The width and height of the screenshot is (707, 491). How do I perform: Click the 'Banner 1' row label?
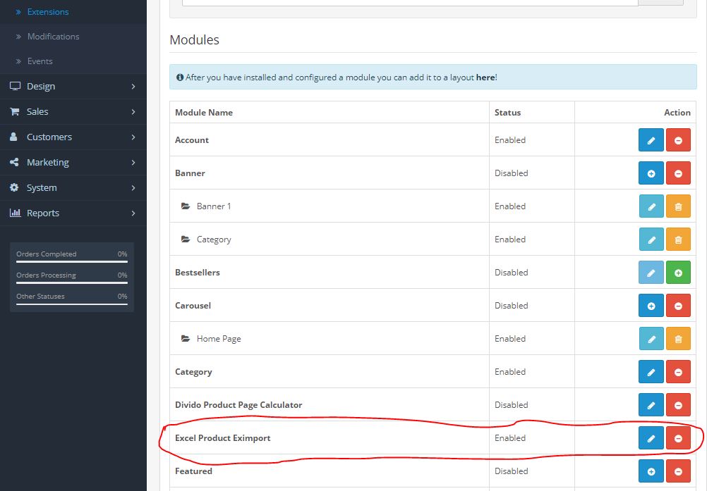click(214, 206)
